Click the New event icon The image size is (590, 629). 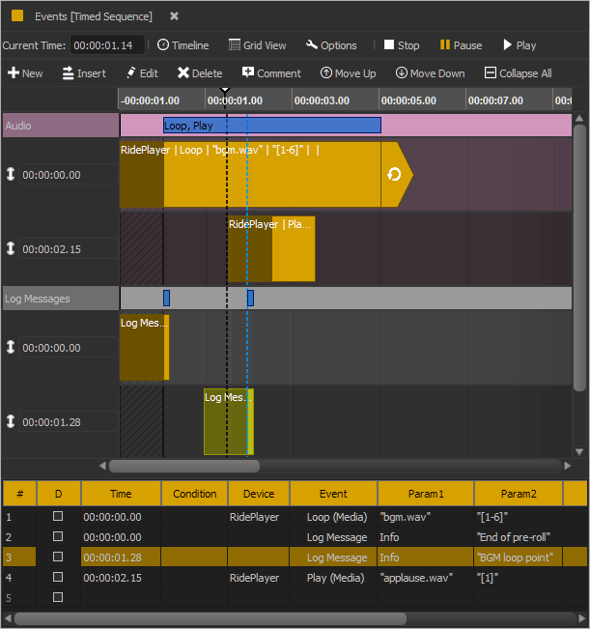click(x=13, y=73)
